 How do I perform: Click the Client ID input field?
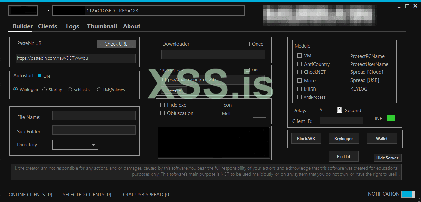pos(341,120)
